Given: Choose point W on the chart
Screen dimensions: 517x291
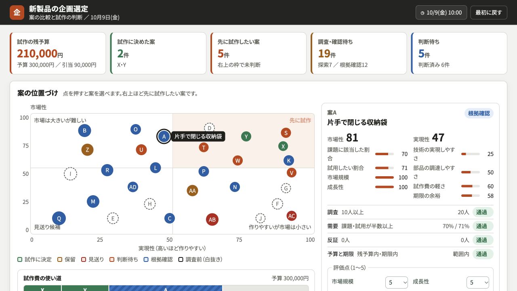Looking at the screenshot, I should click(237, 160).
